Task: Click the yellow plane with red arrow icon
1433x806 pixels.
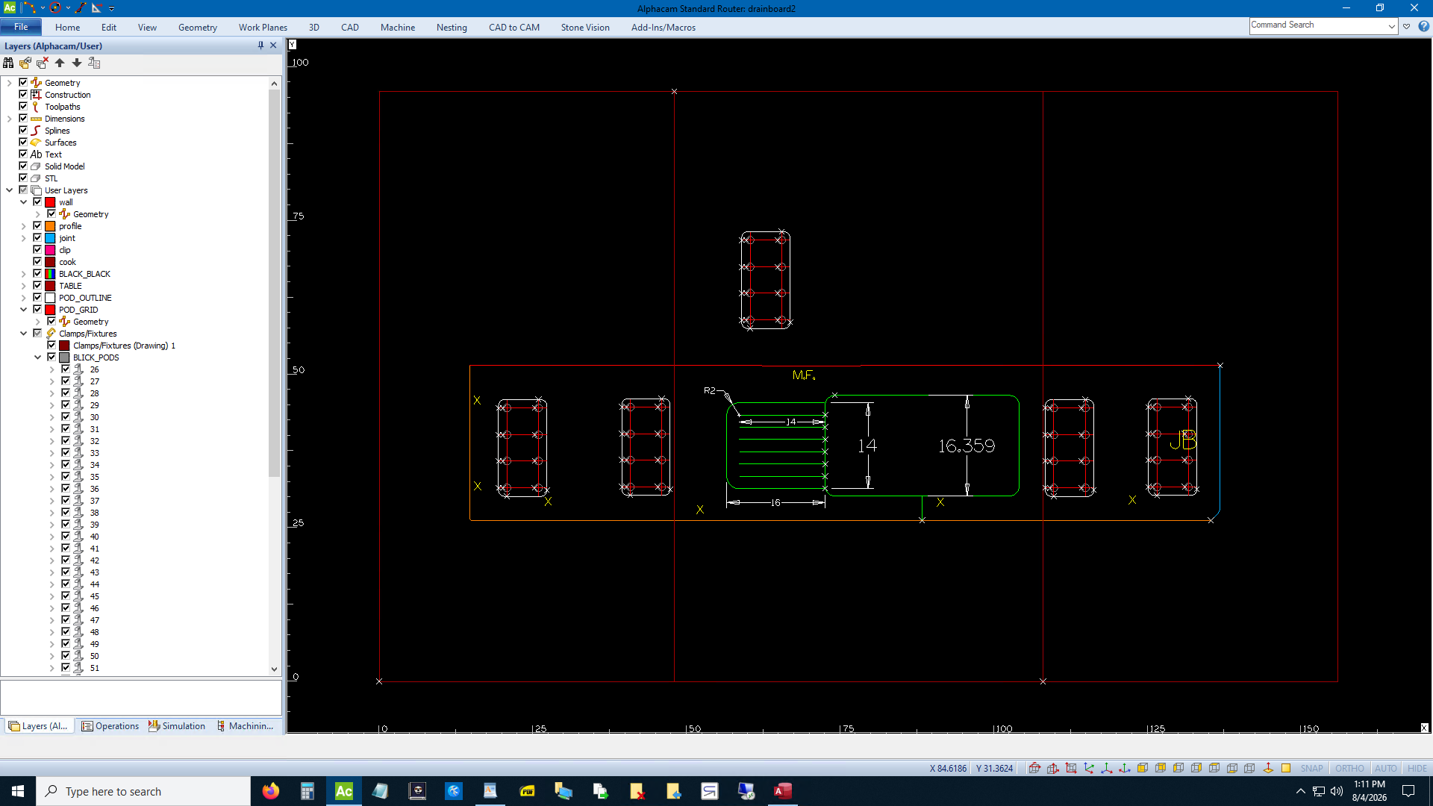Action: pyautogui.click(x=1268, y=768)
